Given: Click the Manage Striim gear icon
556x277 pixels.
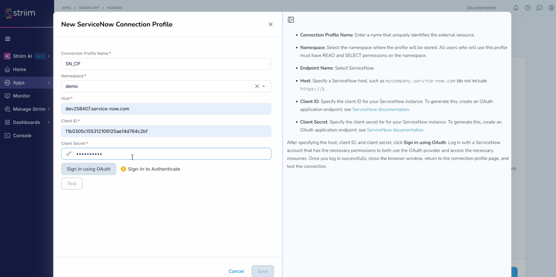Looking at the screenshot, I should click(x=8, y=109).
